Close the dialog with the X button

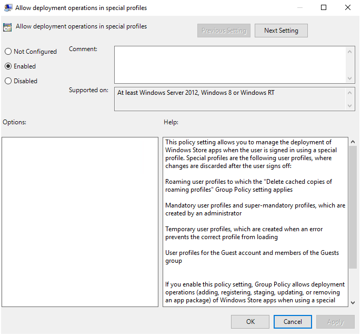[348, 8]
